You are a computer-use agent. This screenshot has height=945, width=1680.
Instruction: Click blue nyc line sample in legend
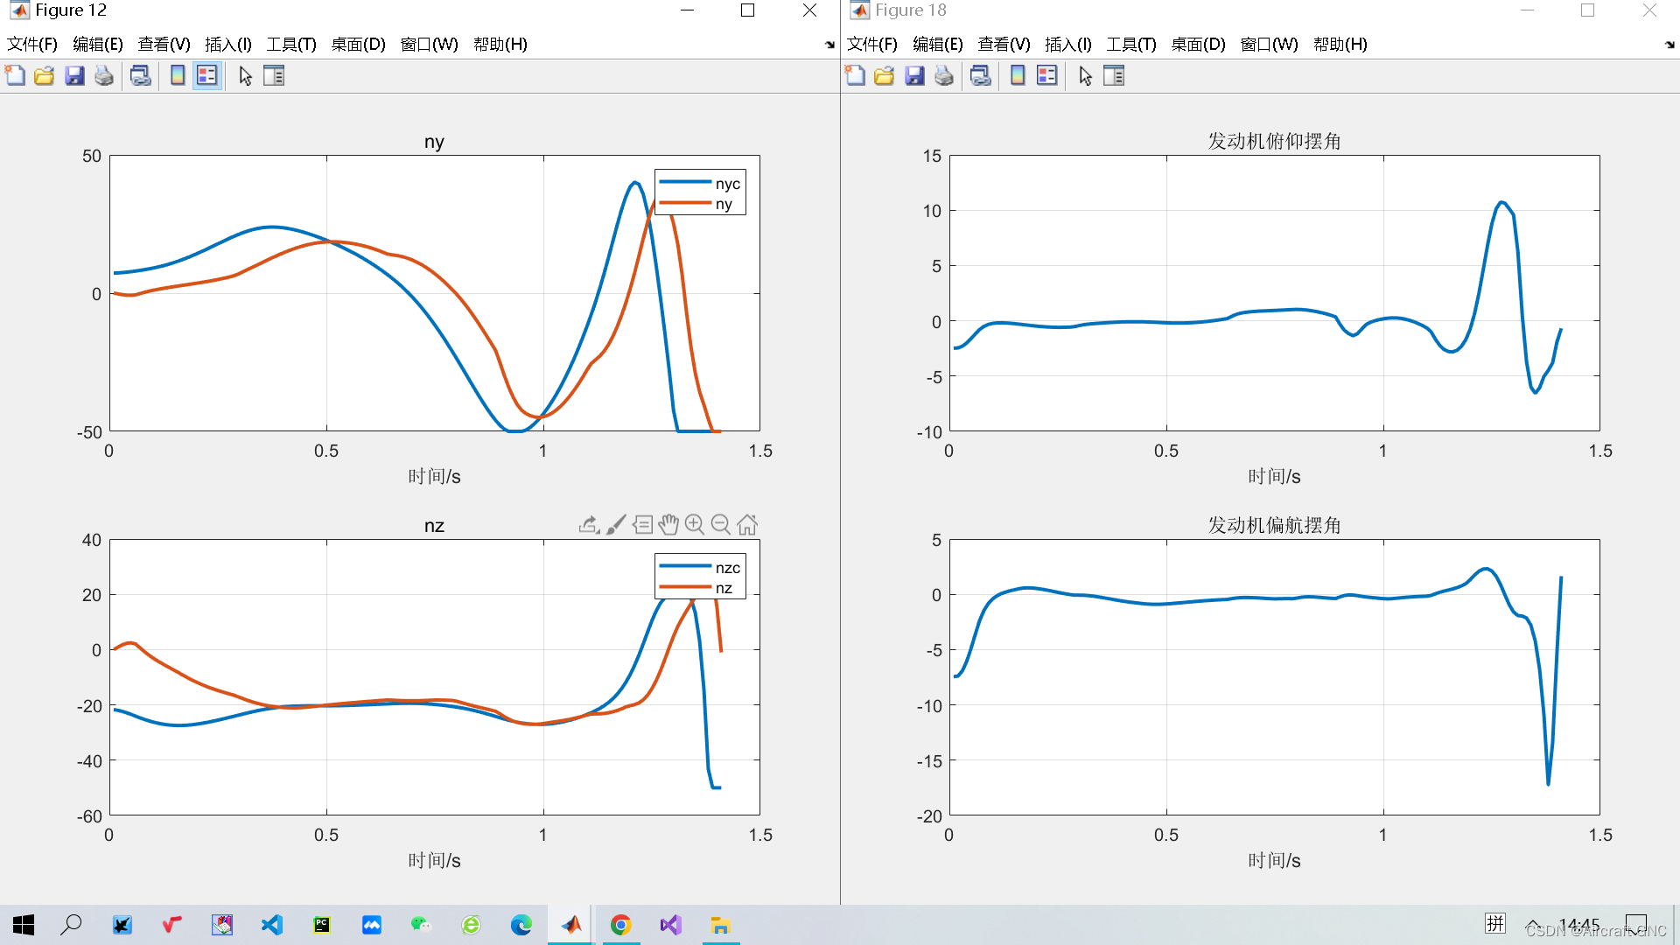(684, 183)
